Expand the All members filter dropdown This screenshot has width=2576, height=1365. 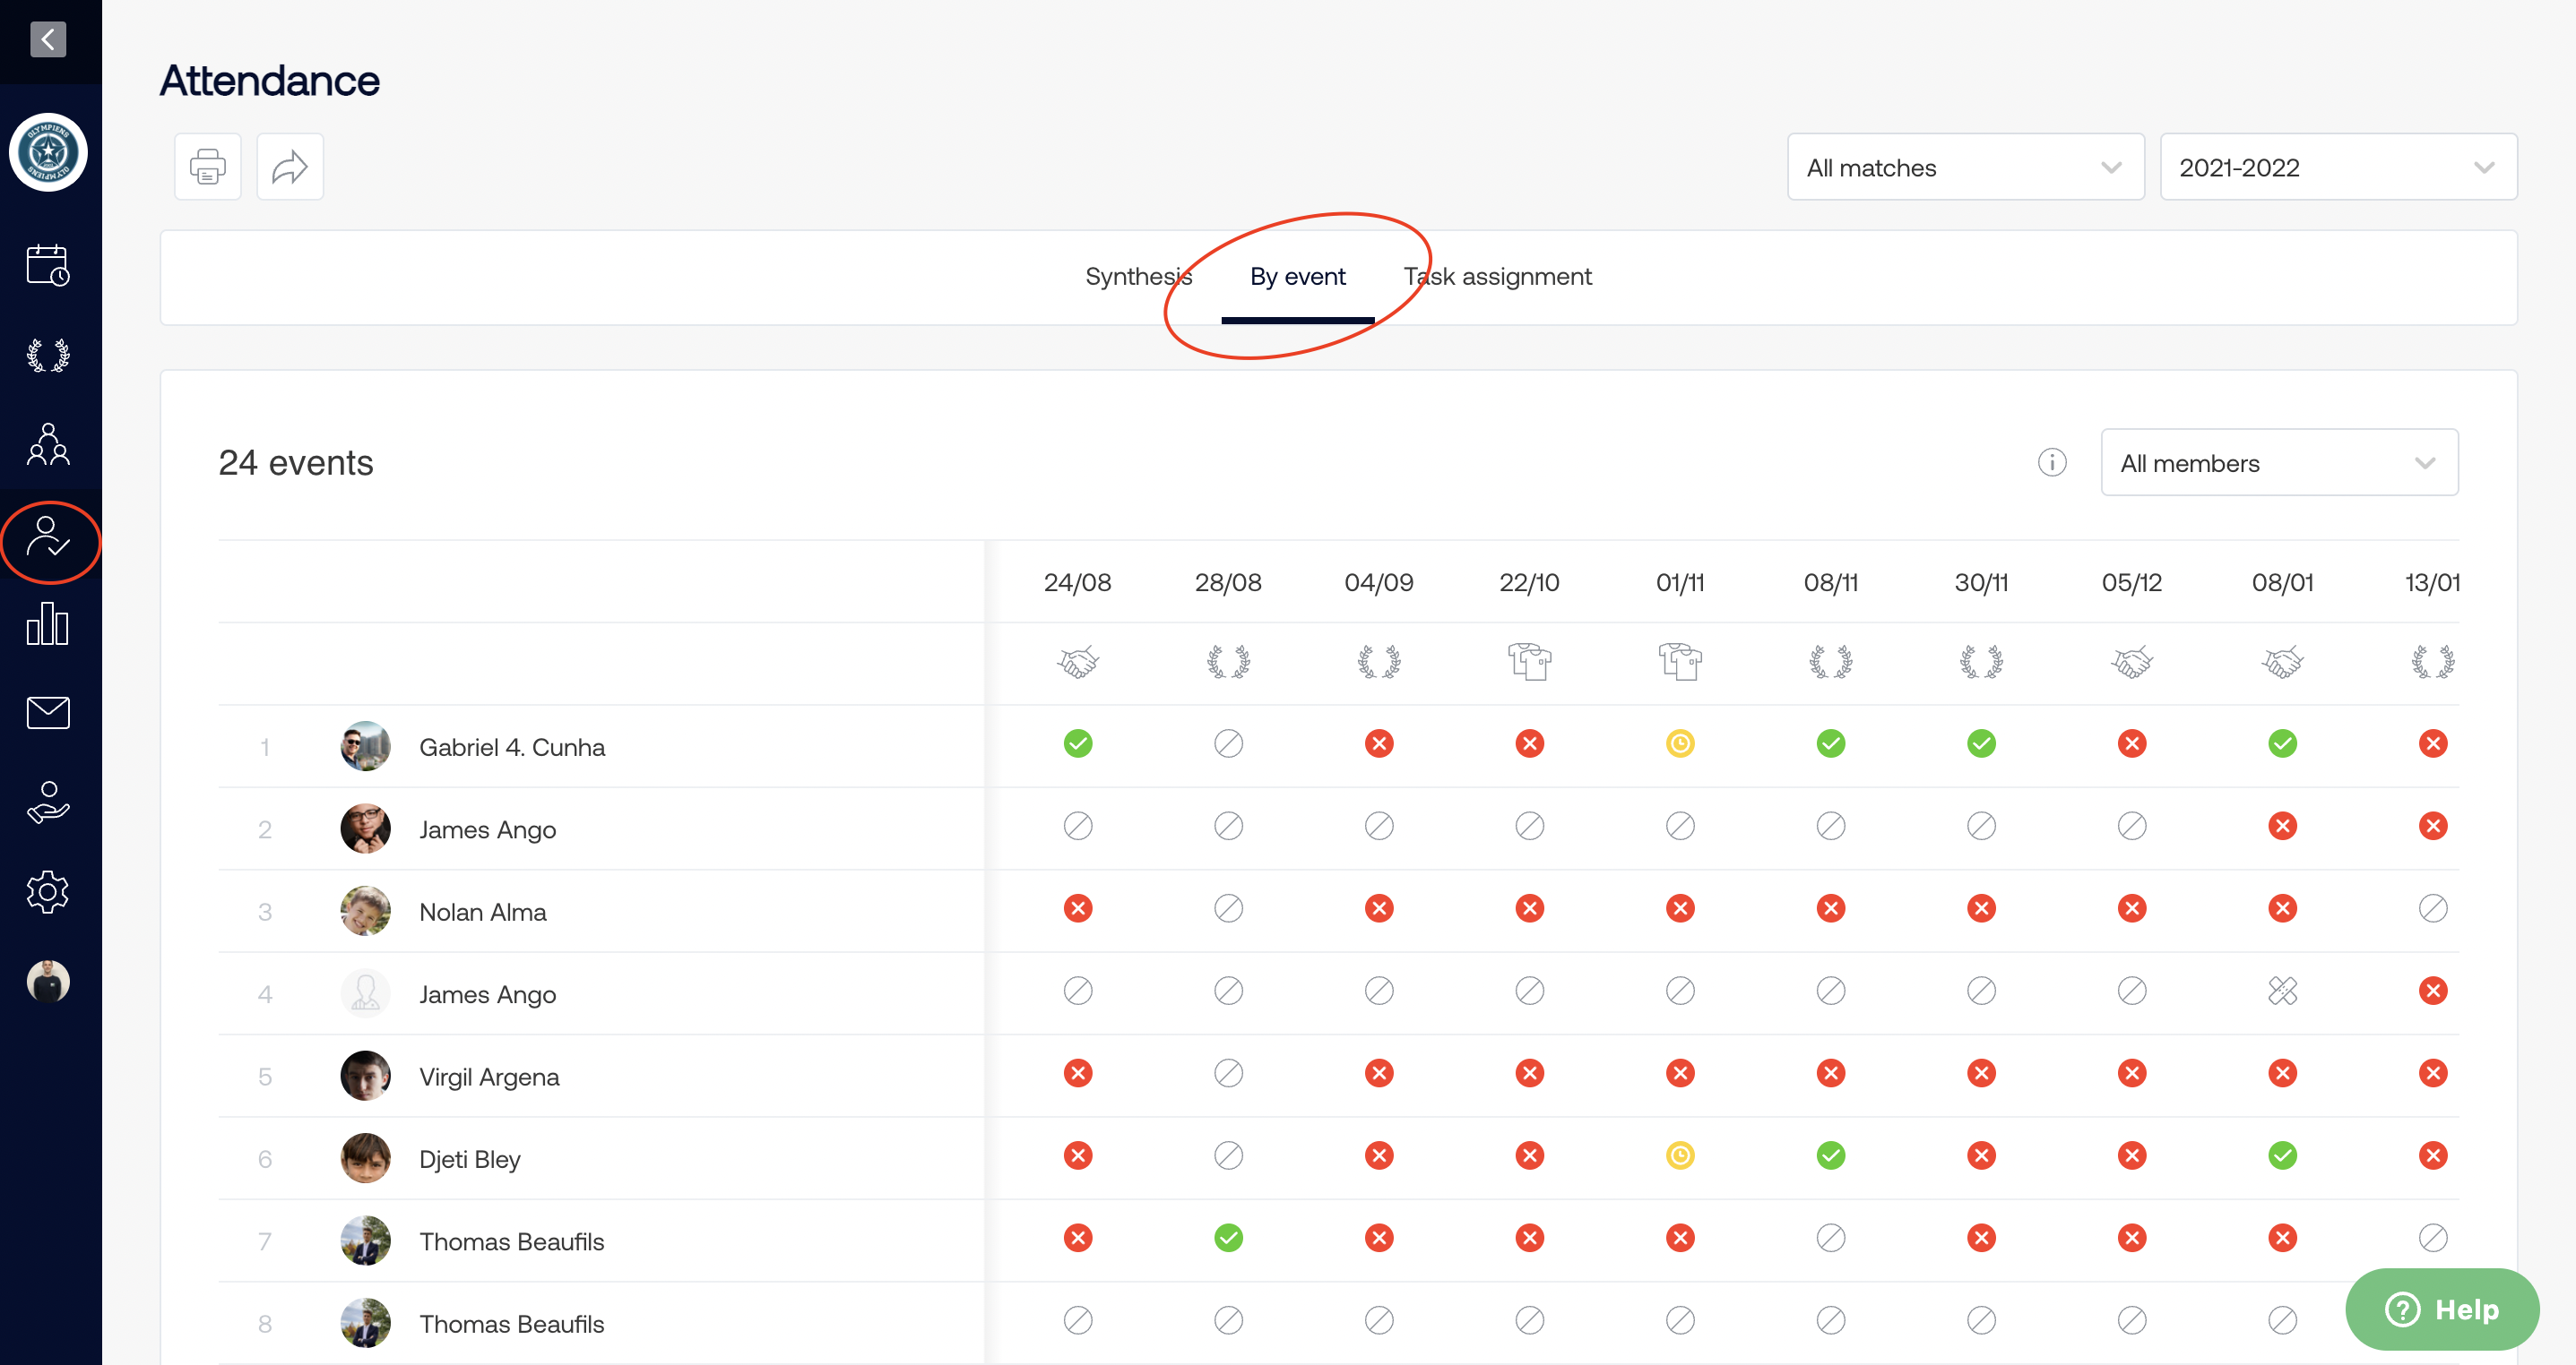tap(2279, 463)
